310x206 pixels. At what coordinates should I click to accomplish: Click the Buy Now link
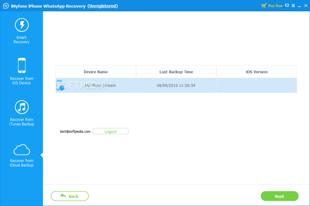pyautogui.click(x=275, y=6)
